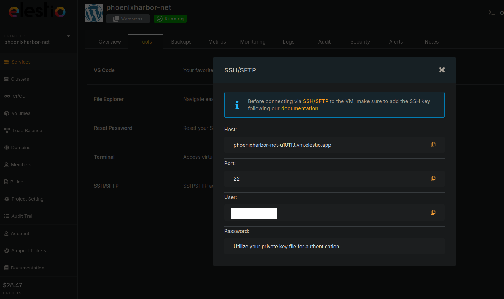The height and width of the screenshot is (299, 504).
Task: Switch to the Security tab
Action: [360, 41]
